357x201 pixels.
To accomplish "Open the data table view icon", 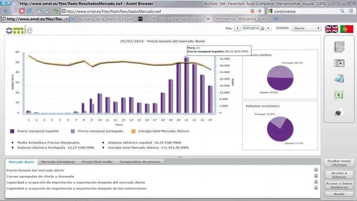I will pos(339,47).
